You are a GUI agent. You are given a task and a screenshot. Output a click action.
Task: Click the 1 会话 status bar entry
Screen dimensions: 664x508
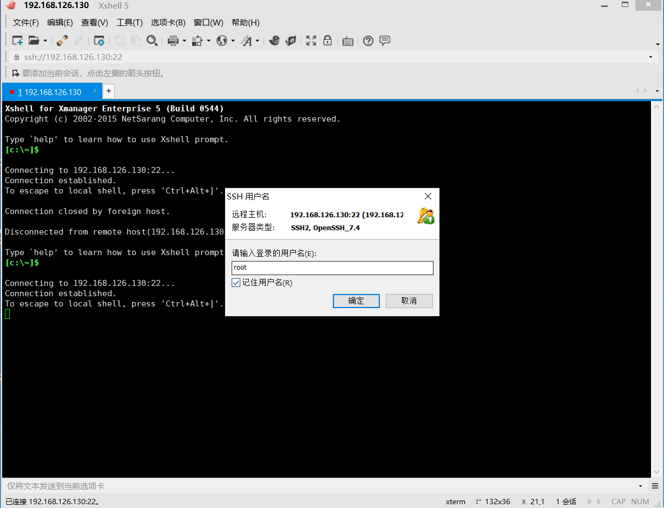point(566,502)
